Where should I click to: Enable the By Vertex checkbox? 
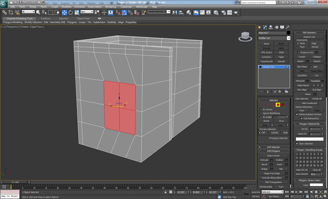261,109
